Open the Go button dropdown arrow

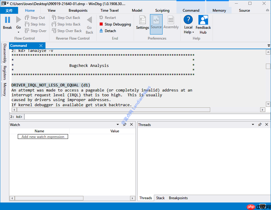pyautogui.click(x=18, y=32)
